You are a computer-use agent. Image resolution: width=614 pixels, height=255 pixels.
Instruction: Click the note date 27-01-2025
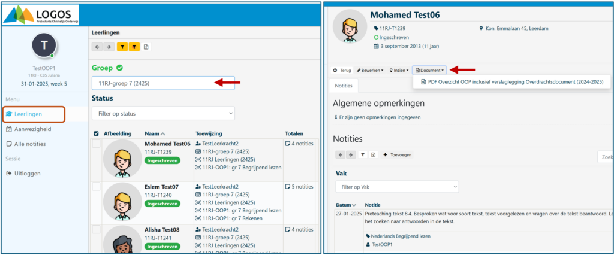(x=348, y=214)
